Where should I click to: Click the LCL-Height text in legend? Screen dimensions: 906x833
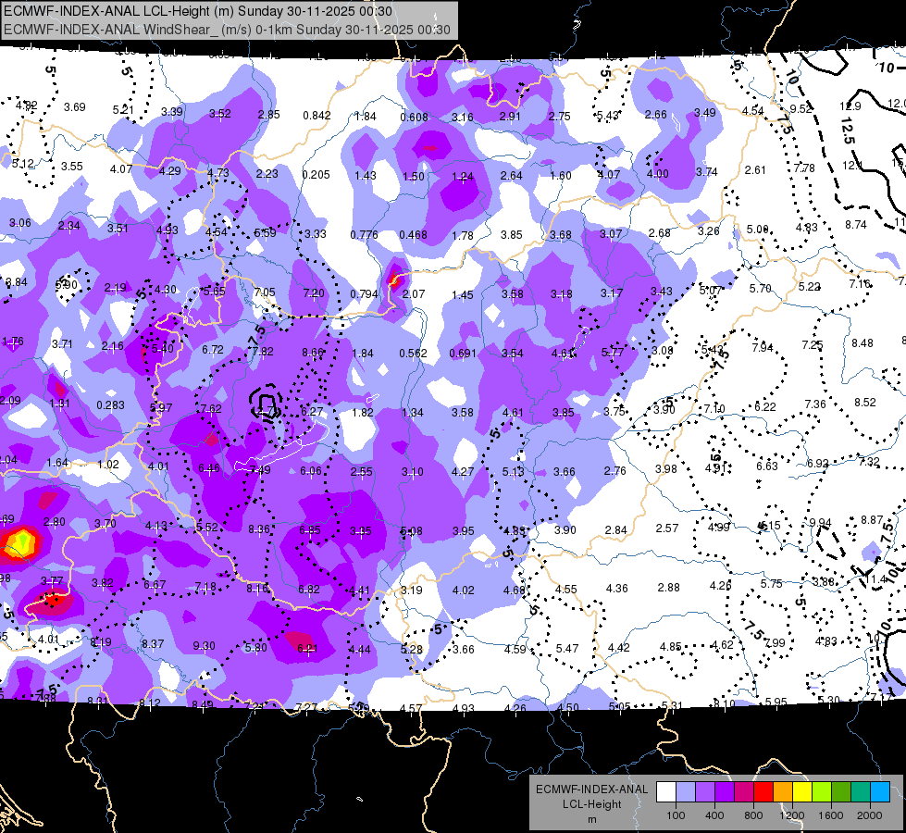click(x=591, y=804)
